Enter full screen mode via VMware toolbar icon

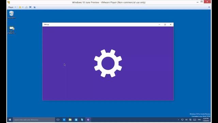pos(30,7)
